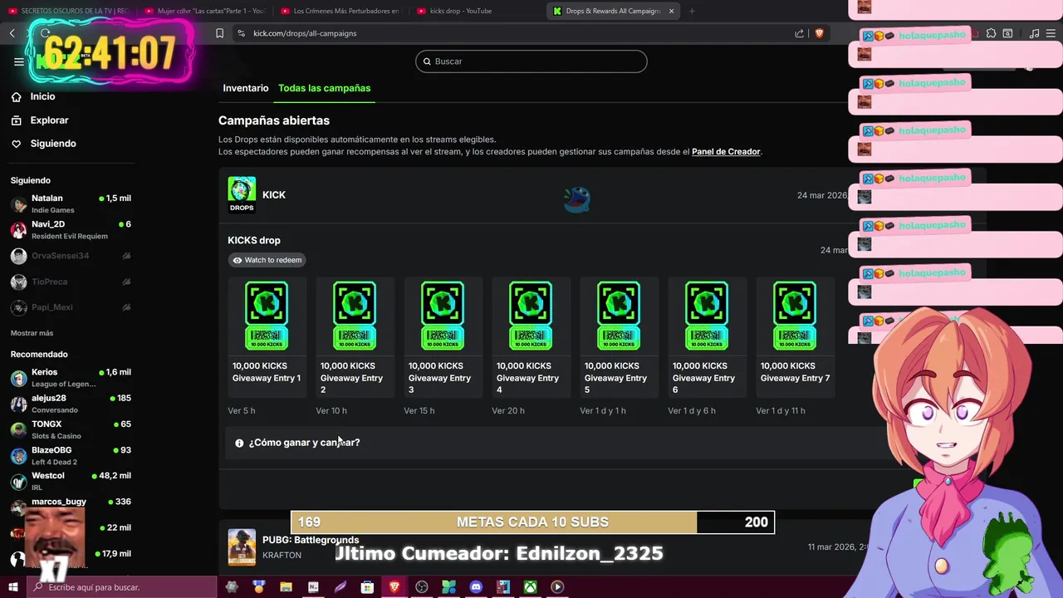Click the Buscar search field

(531, 61)
